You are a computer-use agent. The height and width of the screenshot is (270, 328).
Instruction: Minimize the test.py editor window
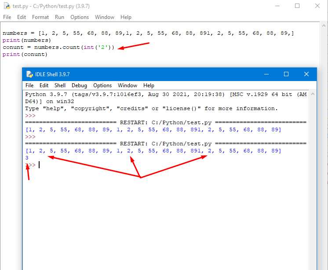277,6
